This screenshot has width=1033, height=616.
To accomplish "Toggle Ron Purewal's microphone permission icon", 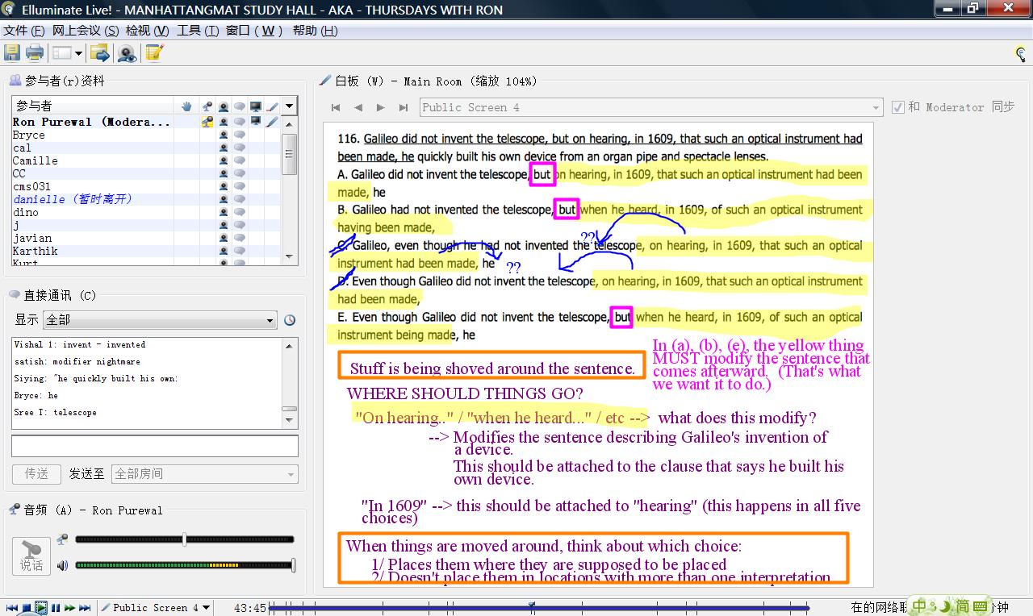I will pyautogui.click(x=207, y=122).
